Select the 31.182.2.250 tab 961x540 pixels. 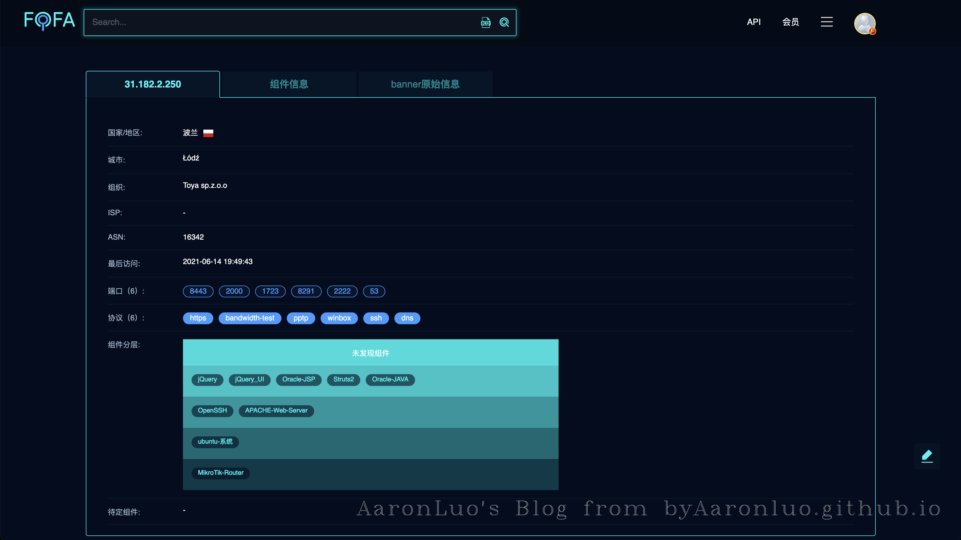153,84
